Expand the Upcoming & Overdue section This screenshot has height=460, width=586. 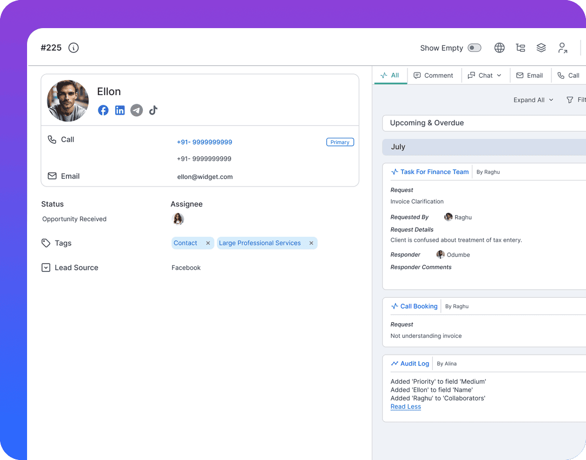(x=484, y=123)
